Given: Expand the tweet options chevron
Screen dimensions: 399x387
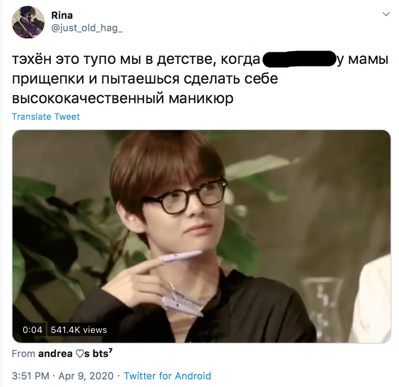Looking at the screenshot, I should tap(386, 14).
